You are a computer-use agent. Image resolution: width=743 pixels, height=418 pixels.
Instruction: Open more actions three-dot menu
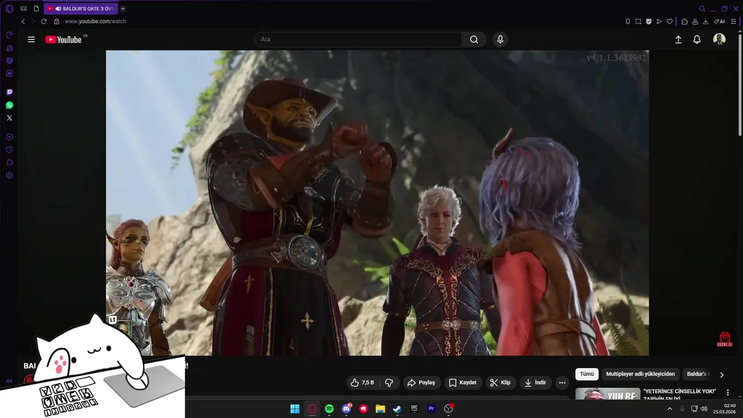click(562, 383)
